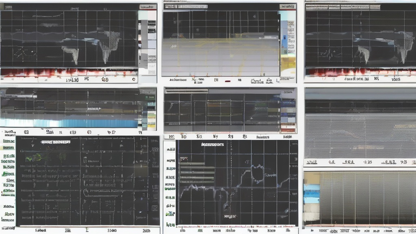
Task: Click the red dash marker under top-middle chart
Action: point(228,81)
